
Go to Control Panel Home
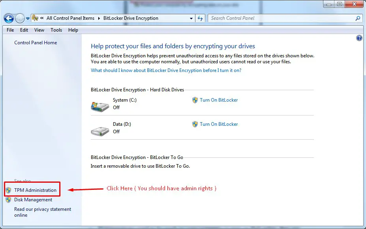[36, 43]
